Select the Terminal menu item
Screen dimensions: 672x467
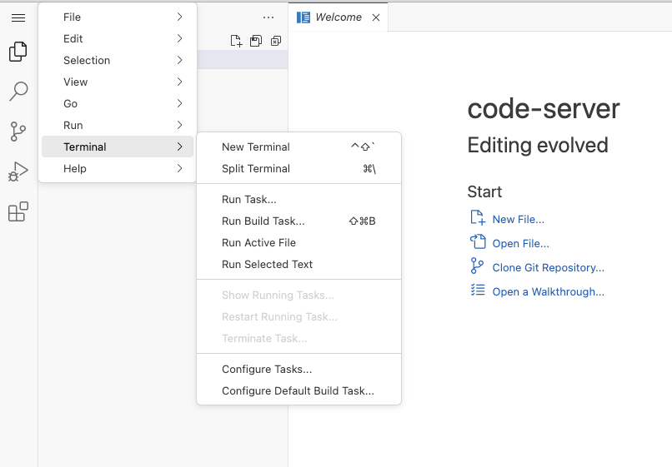[118, 147]
